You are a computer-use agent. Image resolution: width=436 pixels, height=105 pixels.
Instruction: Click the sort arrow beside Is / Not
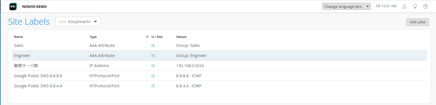[x=147, y=37]
